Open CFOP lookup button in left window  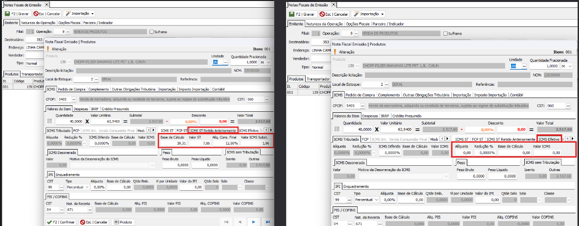tap(75, 99)
